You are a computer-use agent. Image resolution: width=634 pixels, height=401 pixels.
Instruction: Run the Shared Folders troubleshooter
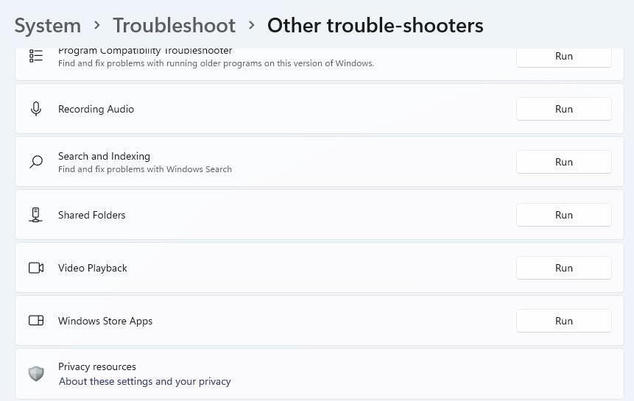[563, 215]
